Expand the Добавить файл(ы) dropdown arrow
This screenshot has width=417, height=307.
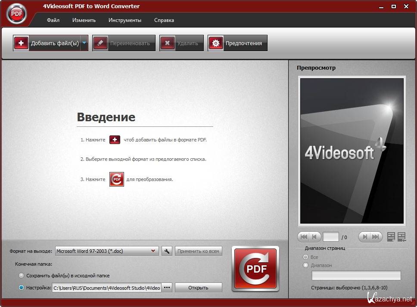(84, 43)
